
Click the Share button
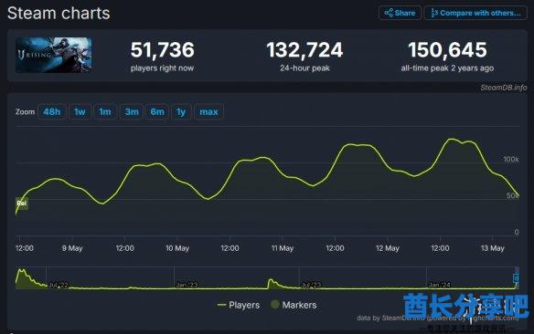point(400,14)
